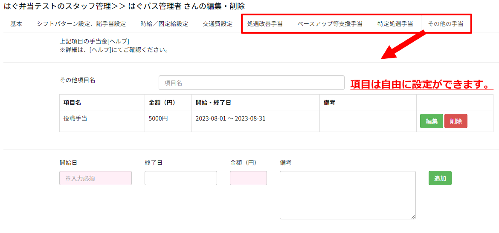
Task: Click the 終了日 input box
Action: click(x=181, y=178)
